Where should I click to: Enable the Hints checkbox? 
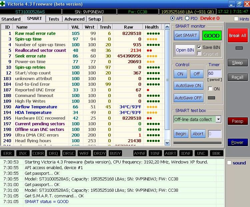(236, 19)
